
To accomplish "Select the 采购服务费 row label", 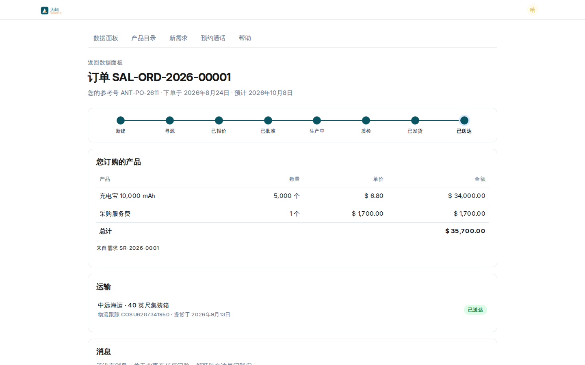I will pyautogui.click(x=115, y=214).
